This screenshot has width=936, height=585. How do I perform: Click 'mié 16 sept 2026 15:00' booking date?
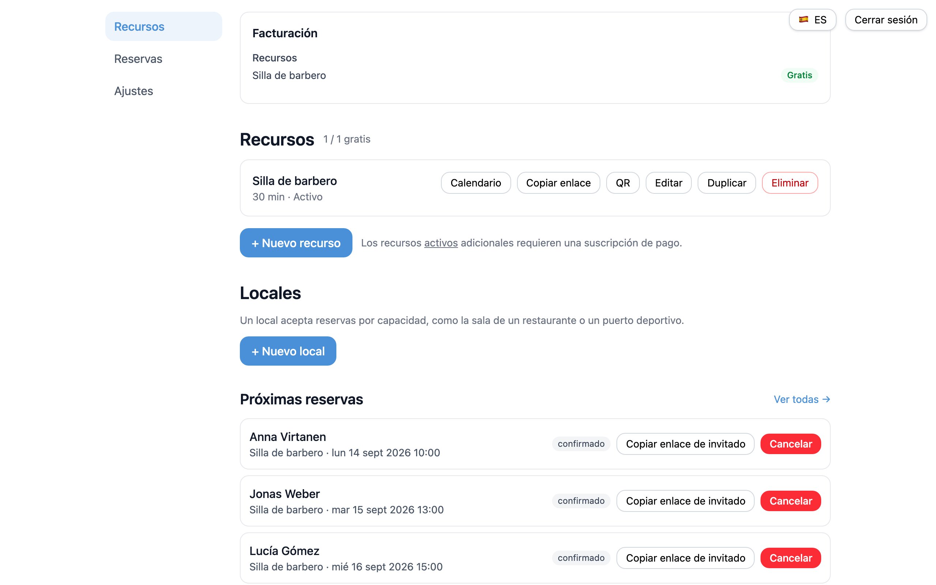[x=387, y=566]
